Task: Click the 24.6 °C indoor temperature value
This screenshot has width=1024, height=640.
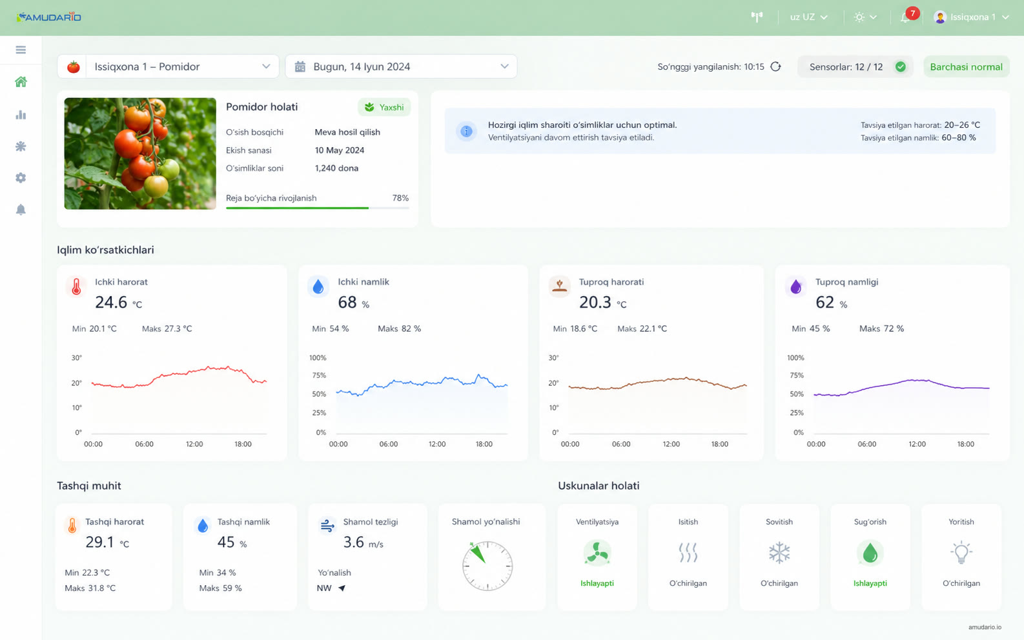Action: click(x=118, y=303)
